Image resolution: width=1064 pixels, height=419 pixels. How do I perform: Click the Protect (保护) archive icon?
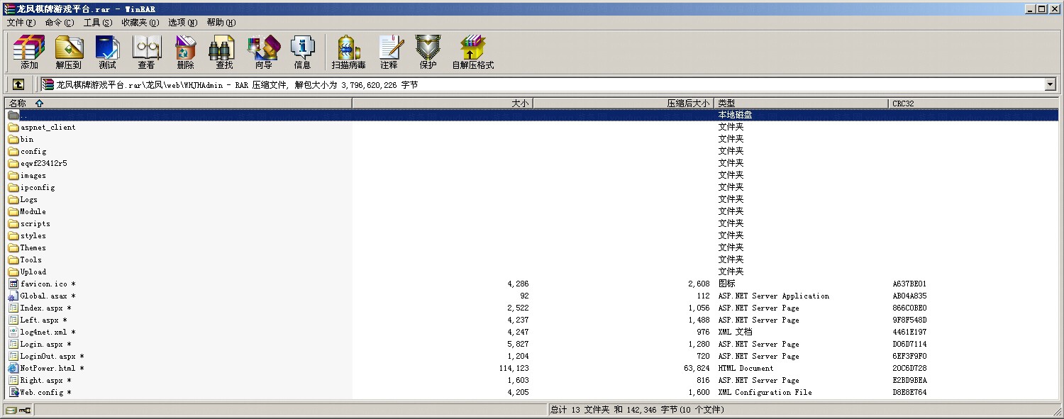click(x=428, y=52)
